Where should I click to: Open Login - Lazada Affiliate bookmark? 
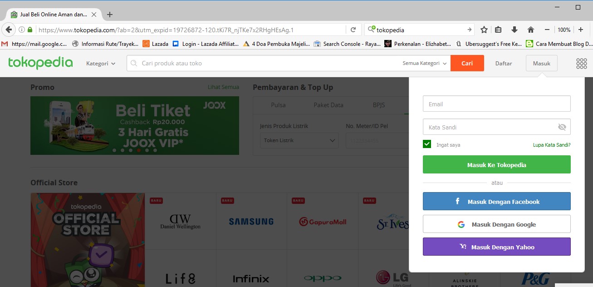[x=206, y=44]
